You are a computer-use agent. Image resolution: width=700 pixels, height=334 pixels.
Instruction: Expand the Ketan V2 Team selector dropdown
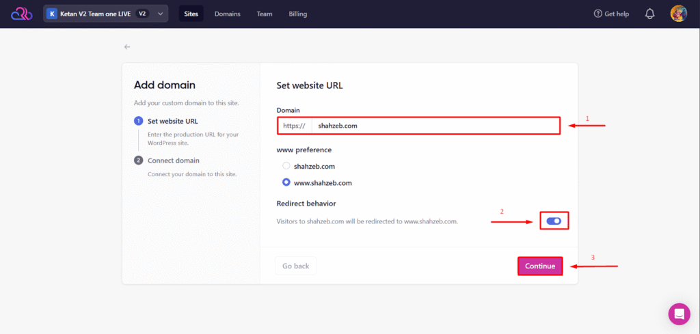tap(160, 14)
